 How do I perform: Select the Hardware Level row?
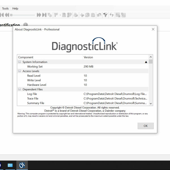tap(83, 85)
